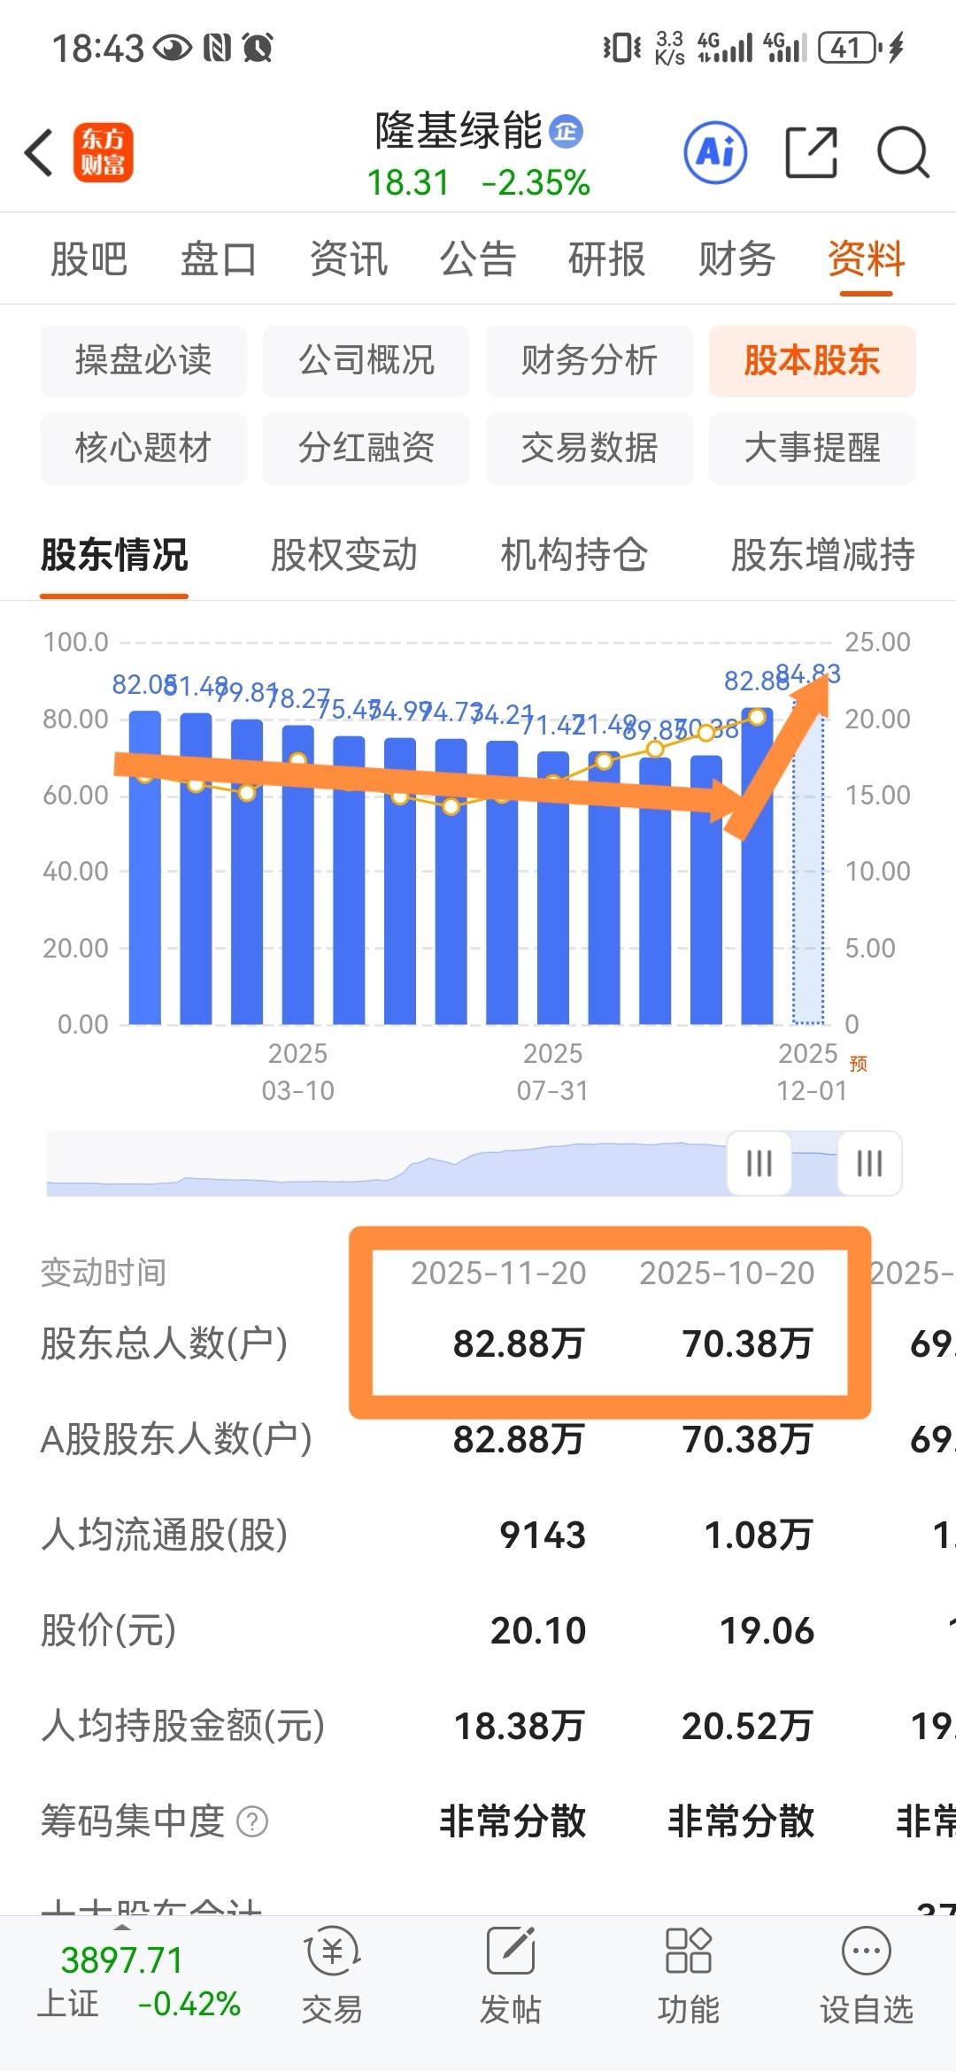This screenshot has height=2071, width=956.
Task: Open the 公司概况 section button
Action: click(x=366, y=360)
